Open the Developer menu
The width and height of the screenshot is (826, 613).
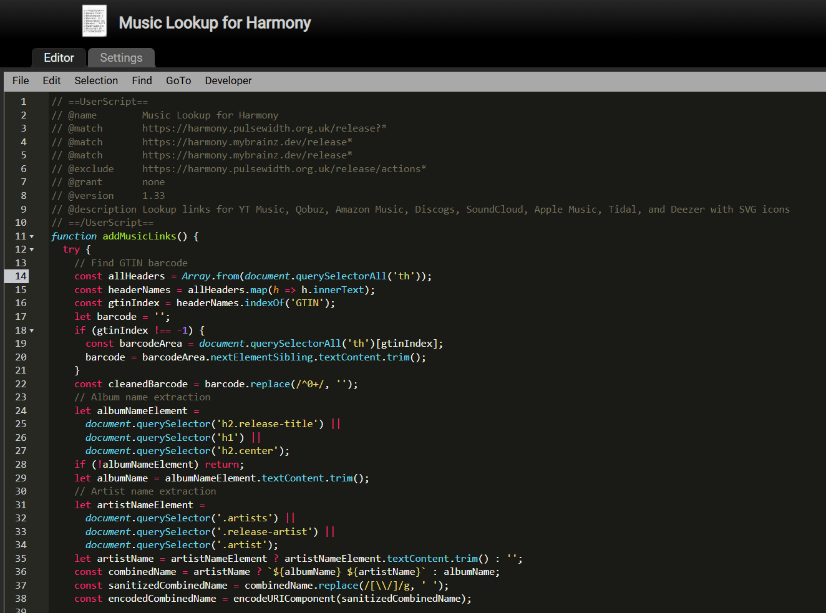click(228, 80)
